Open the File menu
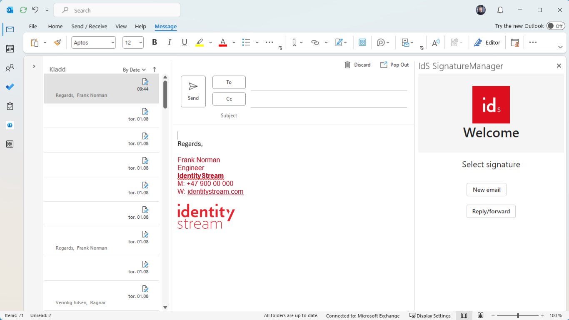 [33, 26]
